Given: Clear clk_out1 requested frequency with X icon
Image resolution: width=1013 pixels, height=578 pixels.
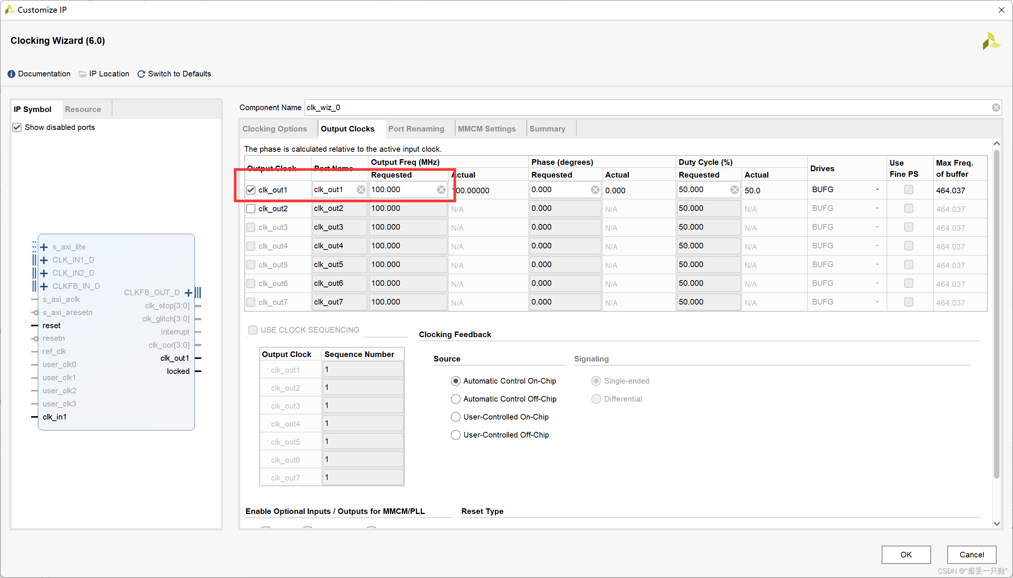Looking at the screenshot, I should click(x=441, y=190).
